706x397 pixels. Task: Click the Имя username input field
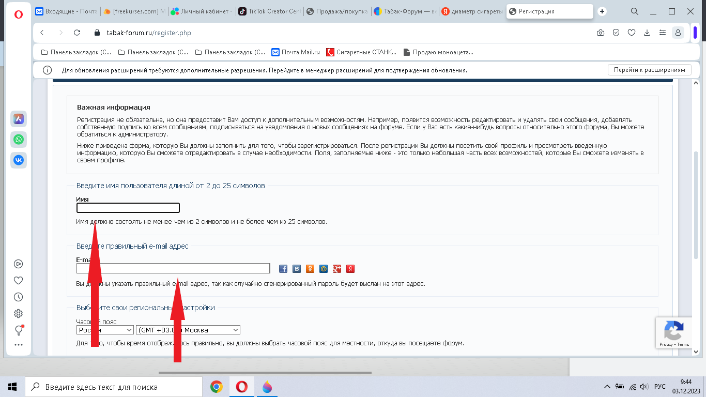click(128, 208)
